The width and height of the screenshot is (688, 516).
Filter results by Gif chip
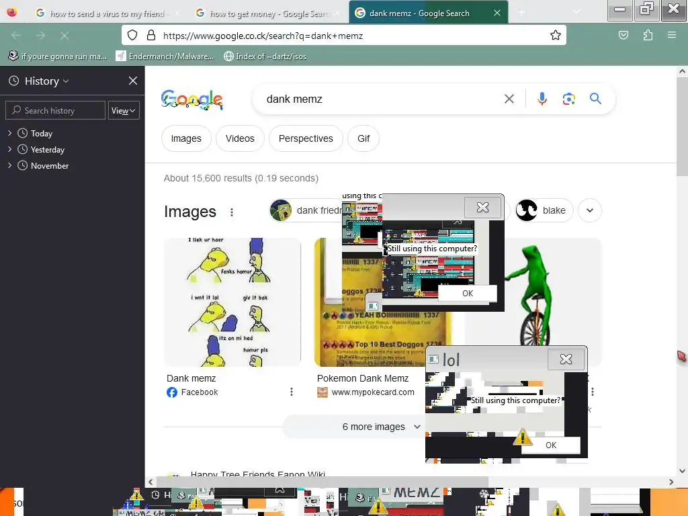pyautogui.click(x=363, y=138)
